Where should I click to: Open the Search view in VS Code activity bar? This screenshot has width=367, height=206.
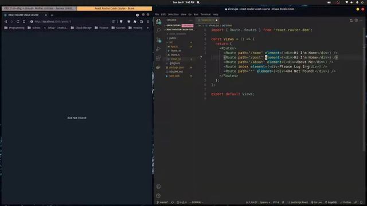[x=158, y=30]
